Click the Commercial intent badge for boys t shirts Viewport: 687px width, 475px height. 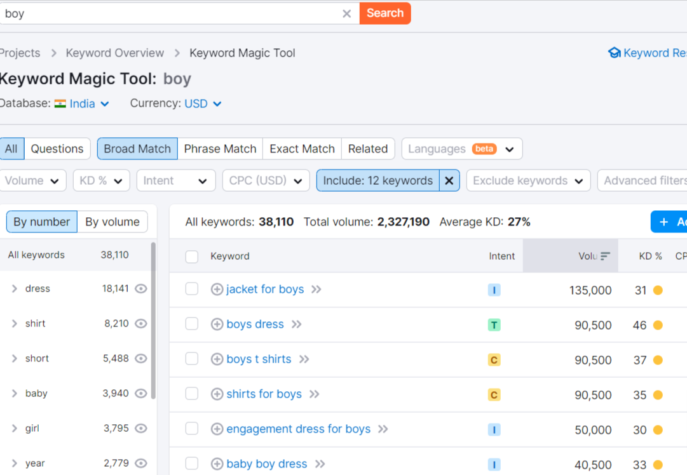(x=494, y=360)
